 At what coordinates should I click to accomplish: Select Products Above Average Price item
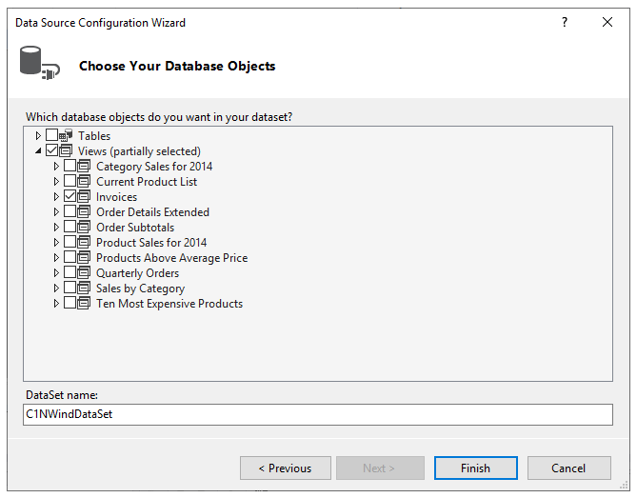(x=171, y=258)
